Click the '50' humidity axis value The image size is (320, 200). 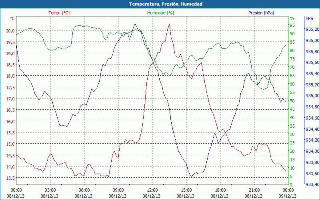pos(292,101)
